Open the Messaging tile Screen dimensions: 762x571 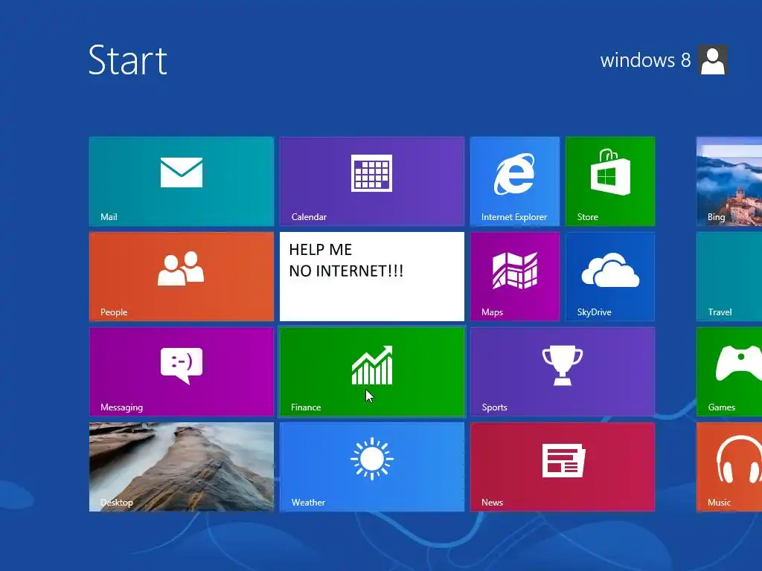pyautogui.click(x=182, y=372)
